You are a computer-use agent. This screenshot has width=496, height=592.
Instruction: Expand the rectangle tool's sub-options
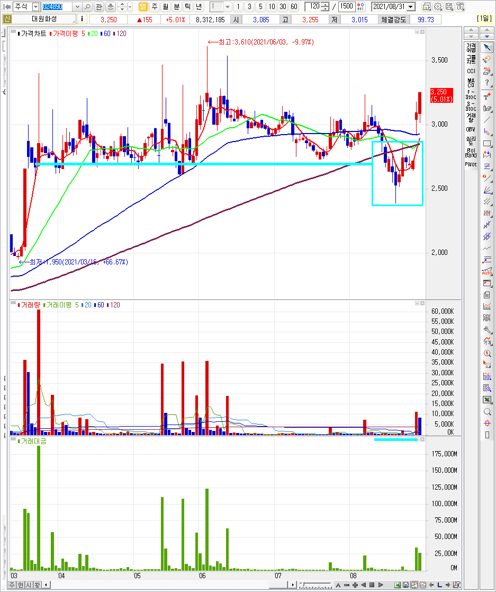point(491,147)
